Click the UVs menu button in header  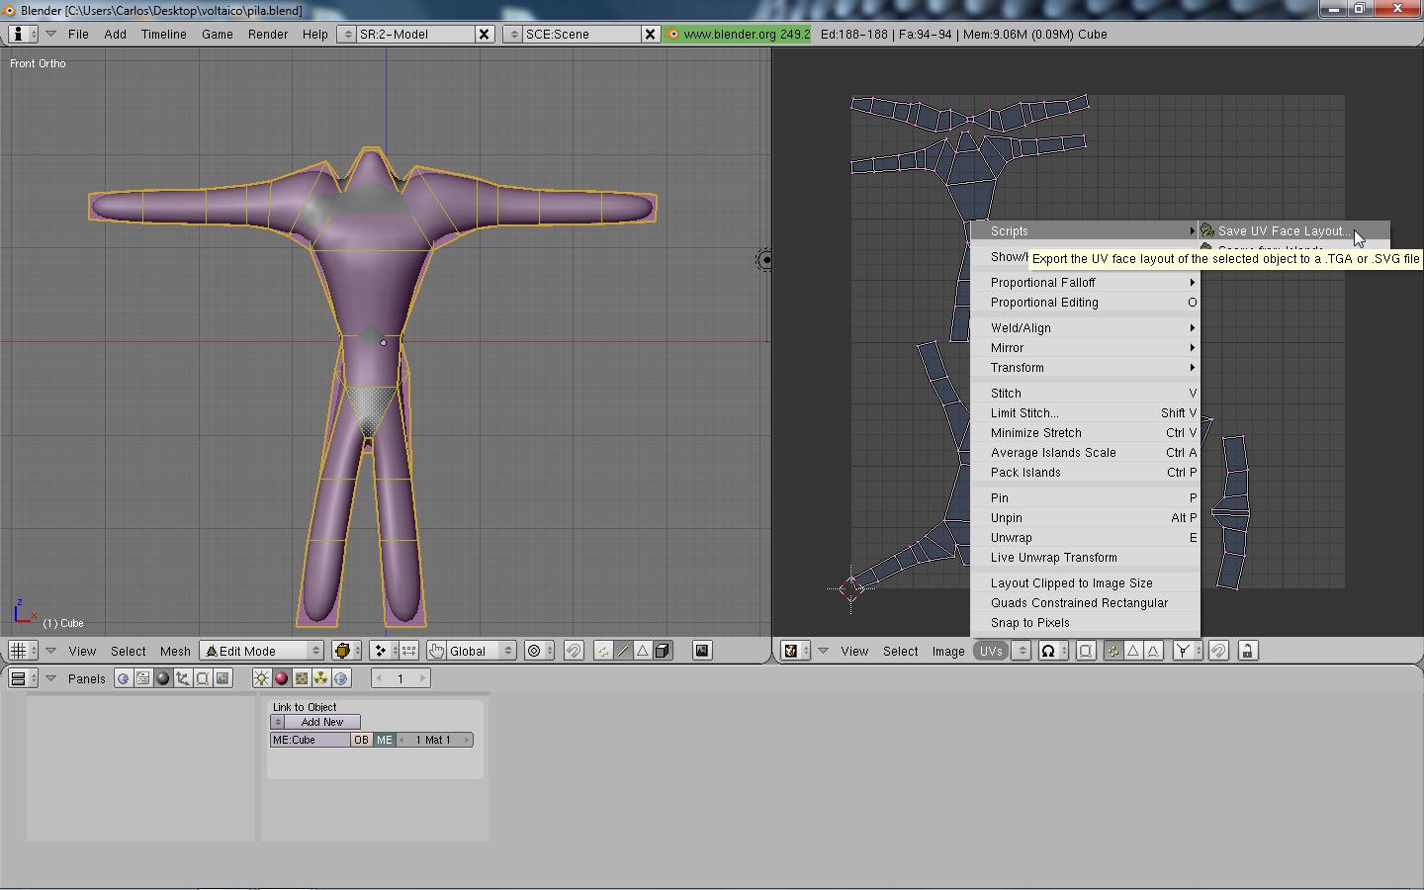(991, 651)
